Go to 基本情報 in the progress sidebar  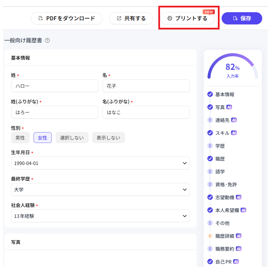[x=225, y=94]
